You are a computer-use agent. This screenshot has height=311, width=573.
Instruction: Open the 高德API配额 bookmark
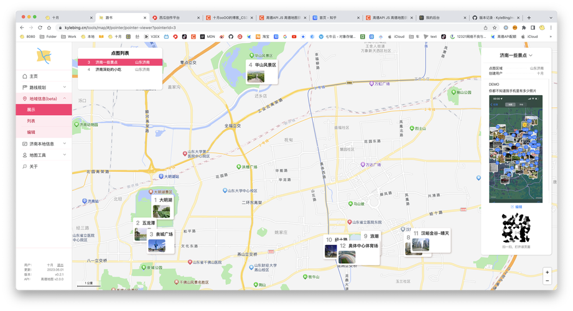pos(504,37)
